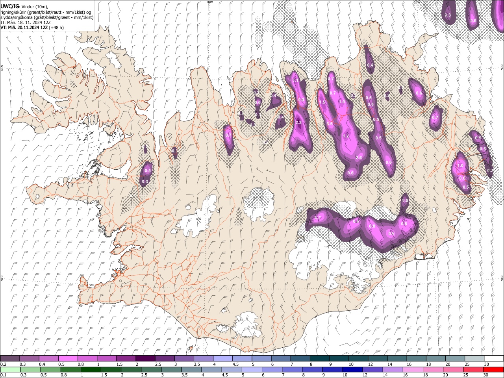The height and width of the screenshot is (378, 504).
Task: Pick the light pink swatch starting at 16, lower row
Action: tap(413, 369)
